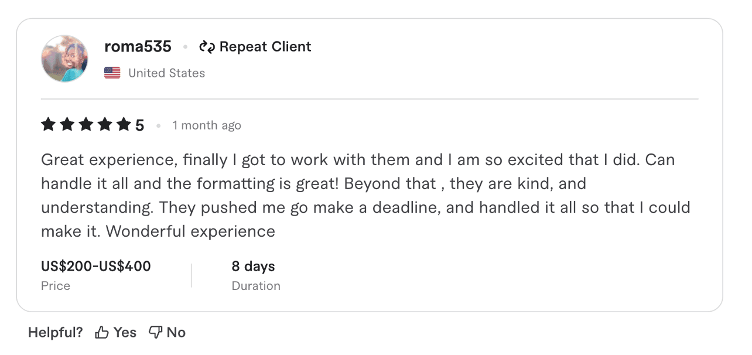Screen dimensions: 752x355
Task: Select the third star in the rating
Action: pos(86,124)
